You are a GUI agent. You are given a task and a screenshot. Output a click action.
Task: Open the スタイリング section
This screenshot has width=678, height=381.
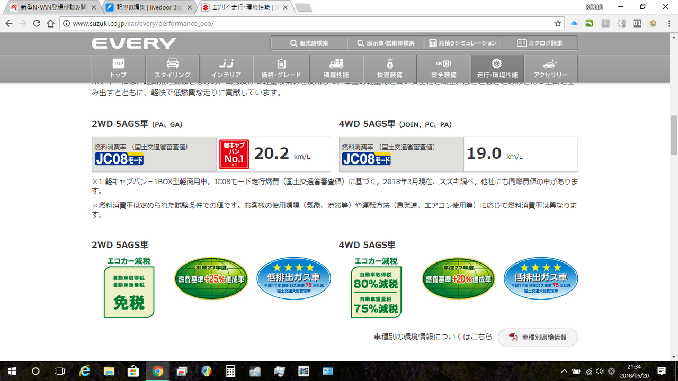pos(173,69)
